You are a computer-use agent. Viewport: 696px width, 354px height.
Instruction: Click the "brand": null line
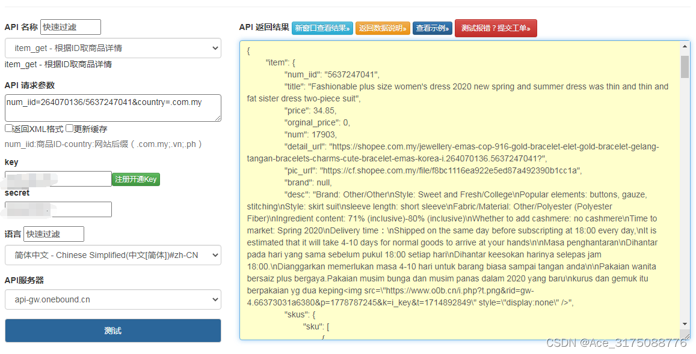307,182
